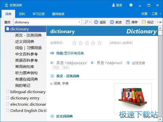Click the 标记 highlight marker icon
This screenshot has height=122, width=163.
[144, 22]
